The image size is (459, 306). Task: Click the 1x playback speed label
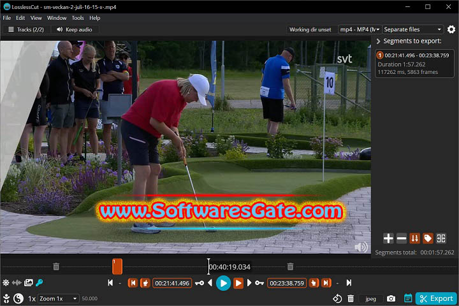32,299
